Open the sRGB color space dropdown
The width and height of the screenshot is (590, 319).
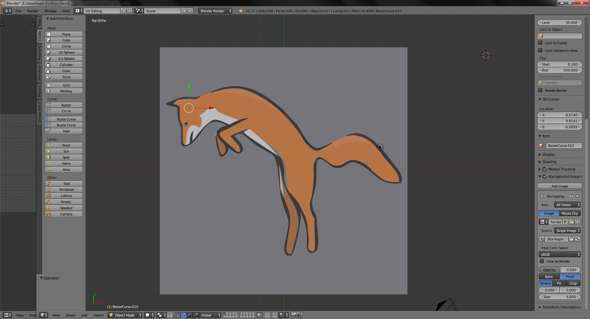[560, 255]
